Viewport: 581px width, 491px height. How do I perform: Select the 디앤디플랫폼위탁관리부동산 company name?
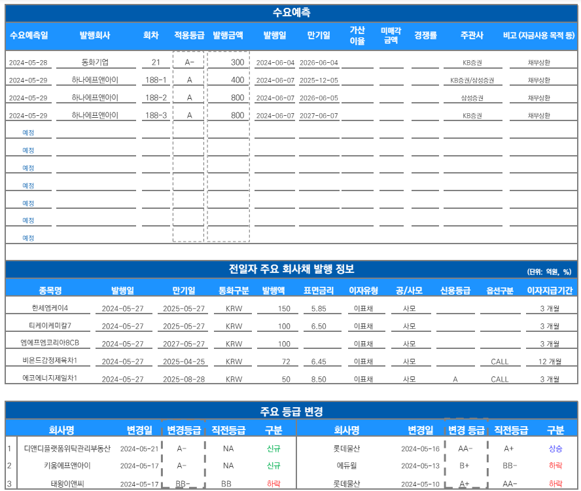[67, 448]
